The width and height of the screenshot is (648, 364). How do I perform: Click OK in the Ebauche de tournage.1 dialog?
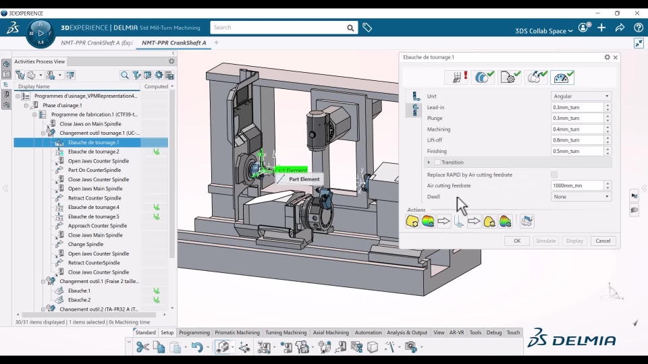click(x=517, y=241)
